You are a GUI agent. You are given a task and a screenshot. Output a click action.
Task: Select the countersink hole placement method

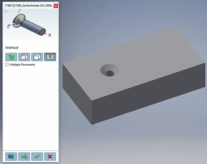click(x=50, y=57)
